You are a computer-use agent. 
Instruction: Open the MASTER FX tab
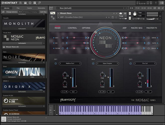point(152,28)
